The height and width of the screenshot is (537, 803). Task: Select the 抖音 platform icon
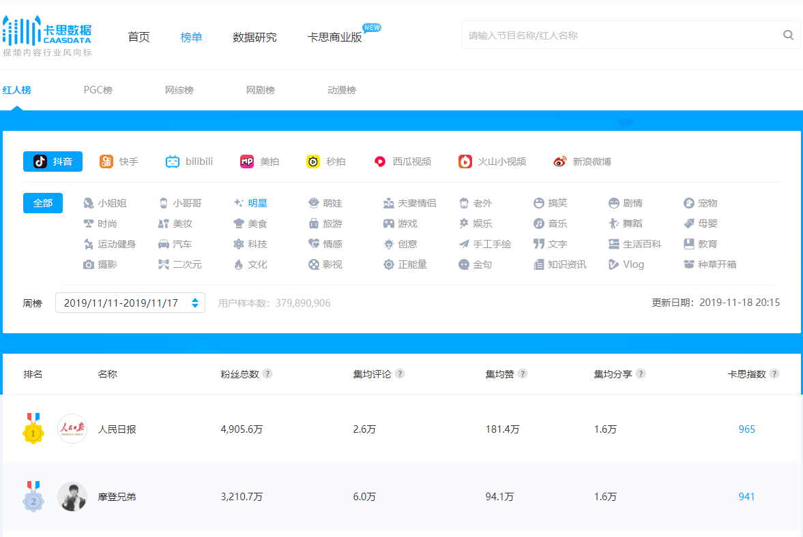coord(53,162)
